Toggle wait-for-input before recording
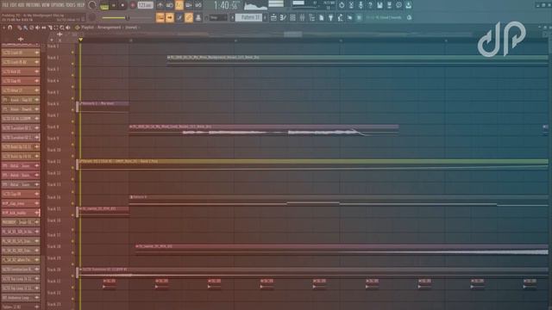This screenshot has width=552, height=310. pyautogui.click(x=170, y=5)
